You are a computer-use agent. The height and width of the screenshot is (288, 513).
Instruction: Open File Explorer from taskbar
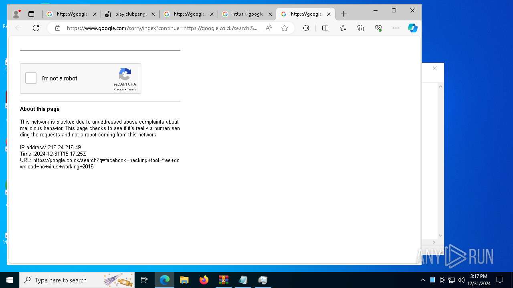pos(184,280)
